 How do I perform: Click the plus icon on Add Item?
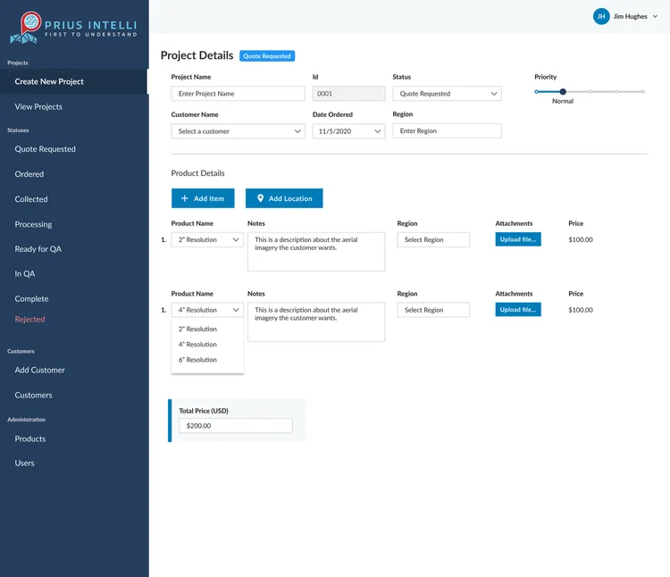coord(185,198)
